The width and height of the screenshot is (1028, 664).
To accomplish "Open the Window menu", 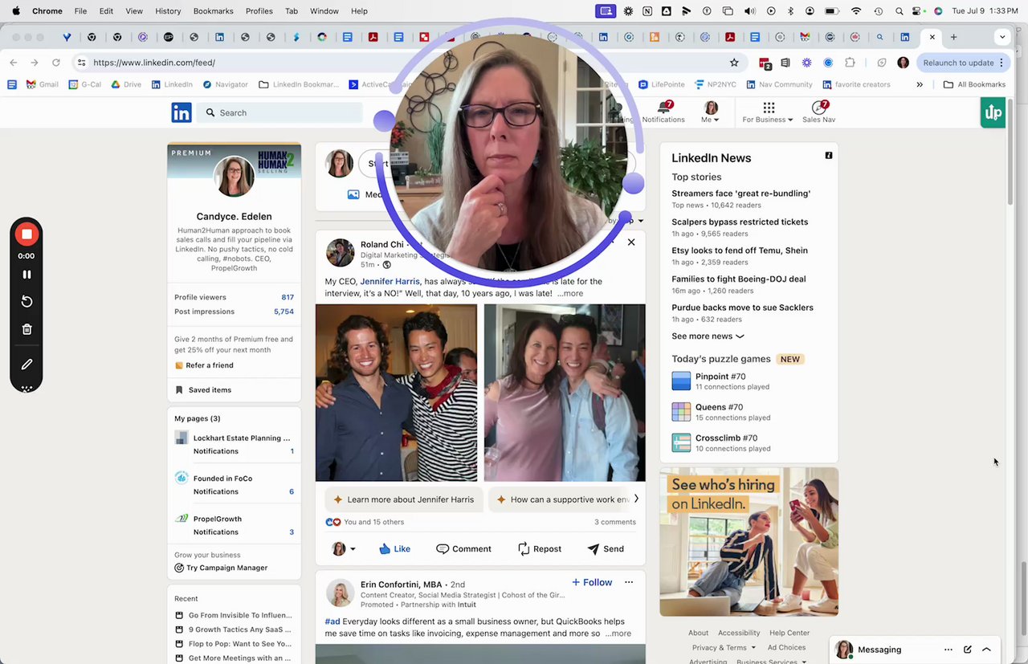I will [x=324, y=11].
